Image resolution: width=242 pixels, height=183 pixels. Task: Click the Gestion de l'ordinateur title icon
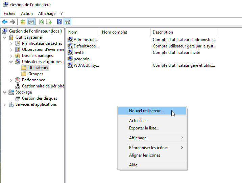click(x=5, y=4)
